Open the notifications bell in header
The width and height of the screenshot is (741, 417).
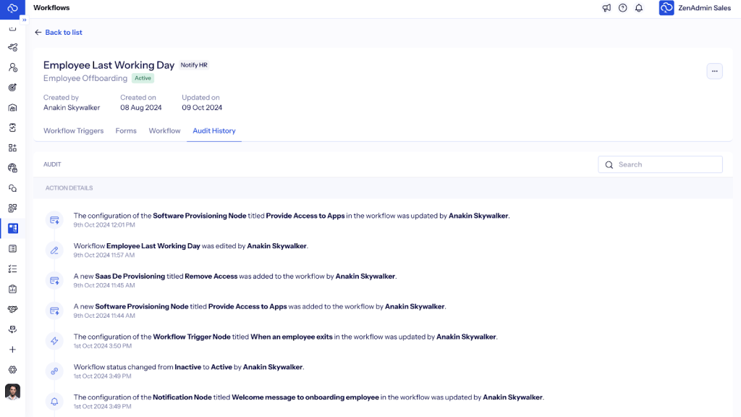(639, 8)
